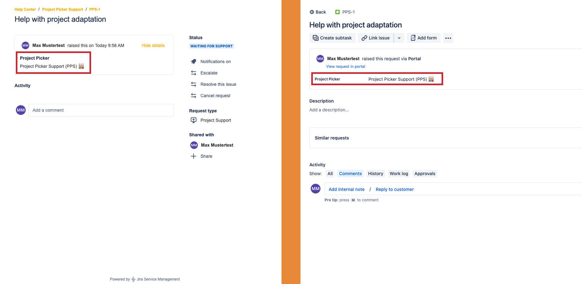
Task: Click the Cancel request arrows icon
Action: click(x=194, y=96)
